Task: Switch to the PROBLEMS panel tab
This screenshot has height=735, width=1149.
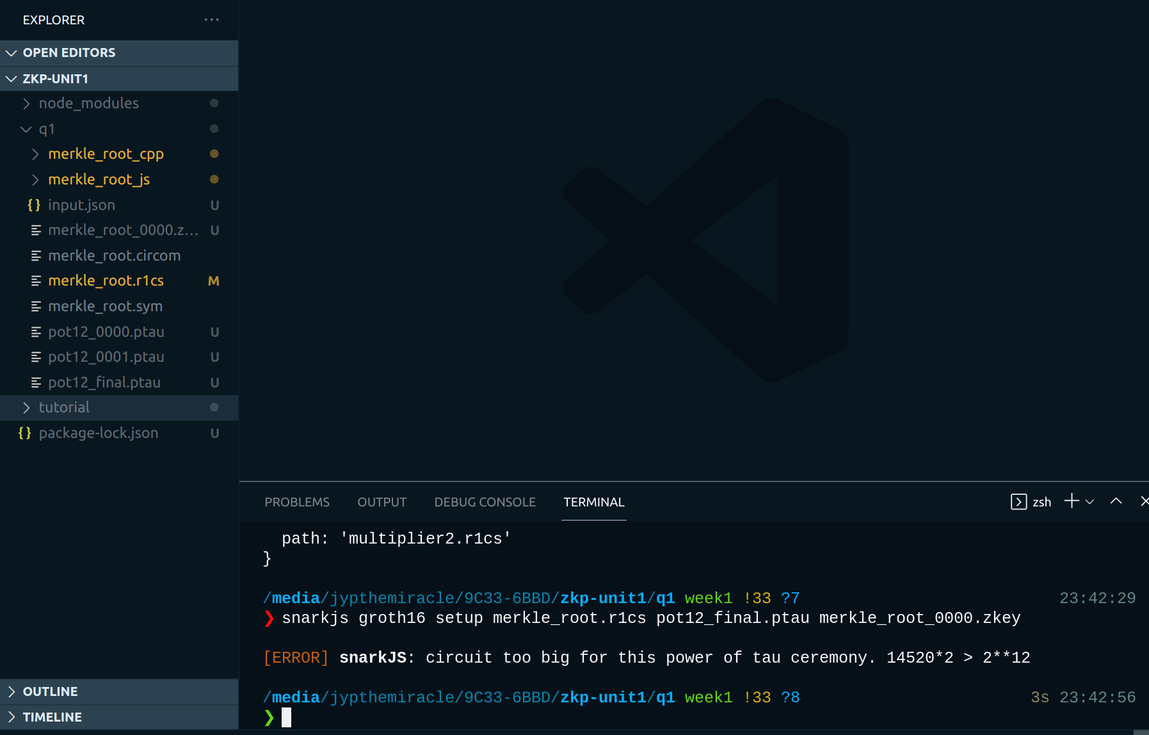Action: click(x=297, y=502)
